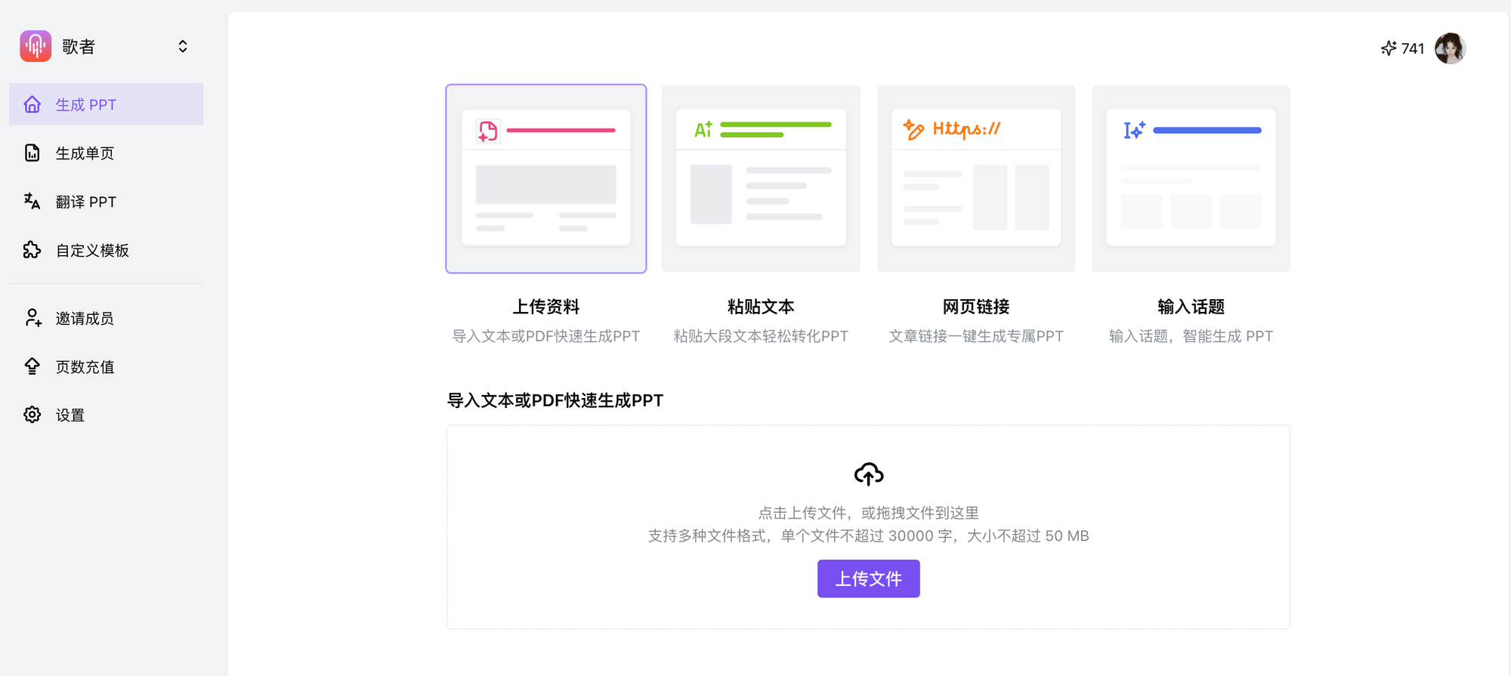Open 页数充值 recharge icon
This screenshot has height=676, width=1511.
[x=32, y=366]
